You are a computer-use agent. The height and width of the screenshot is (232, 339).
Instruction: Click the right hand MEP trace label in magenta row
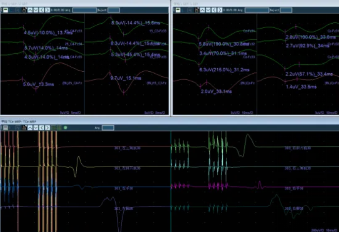click(x=294, y=188)
